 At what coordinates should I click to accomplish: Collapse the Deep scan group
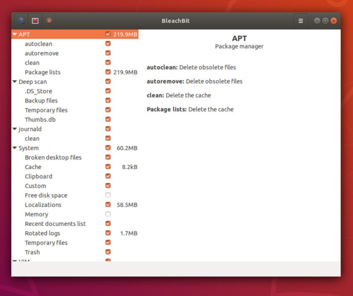[15, 82]
